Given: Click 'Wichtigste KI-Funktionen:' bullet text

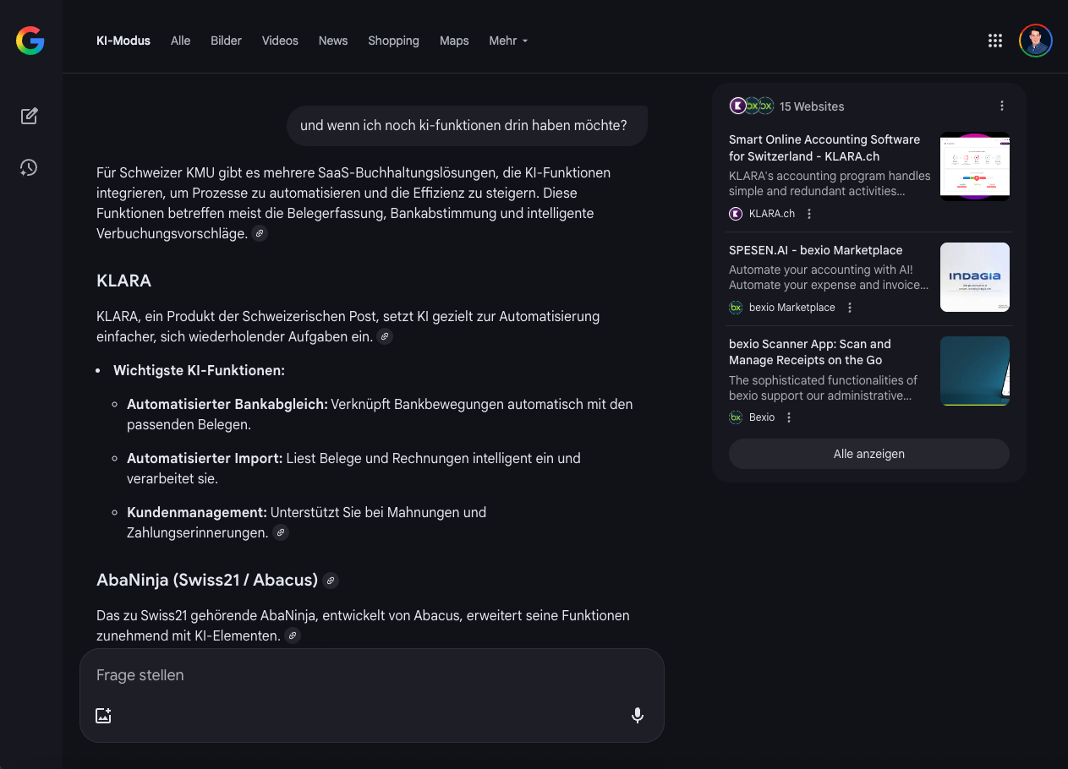Looking at the screenshot, I should click(x=199, y=370).
